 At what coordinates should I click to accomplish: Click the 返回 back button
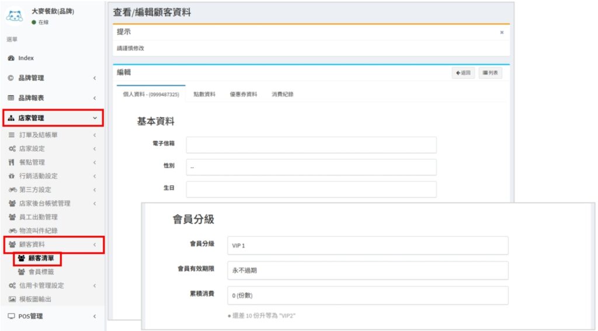tap(463, 73)
